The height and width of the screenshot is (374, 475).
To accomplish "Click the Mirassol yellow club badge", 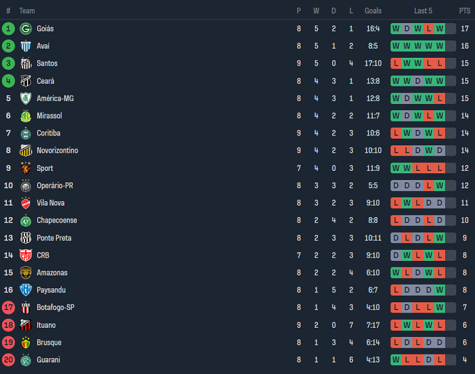I will 26,116.
